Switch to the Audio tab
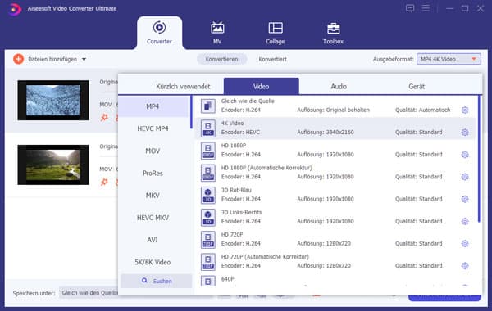The image size is (492, 311). 339,87
